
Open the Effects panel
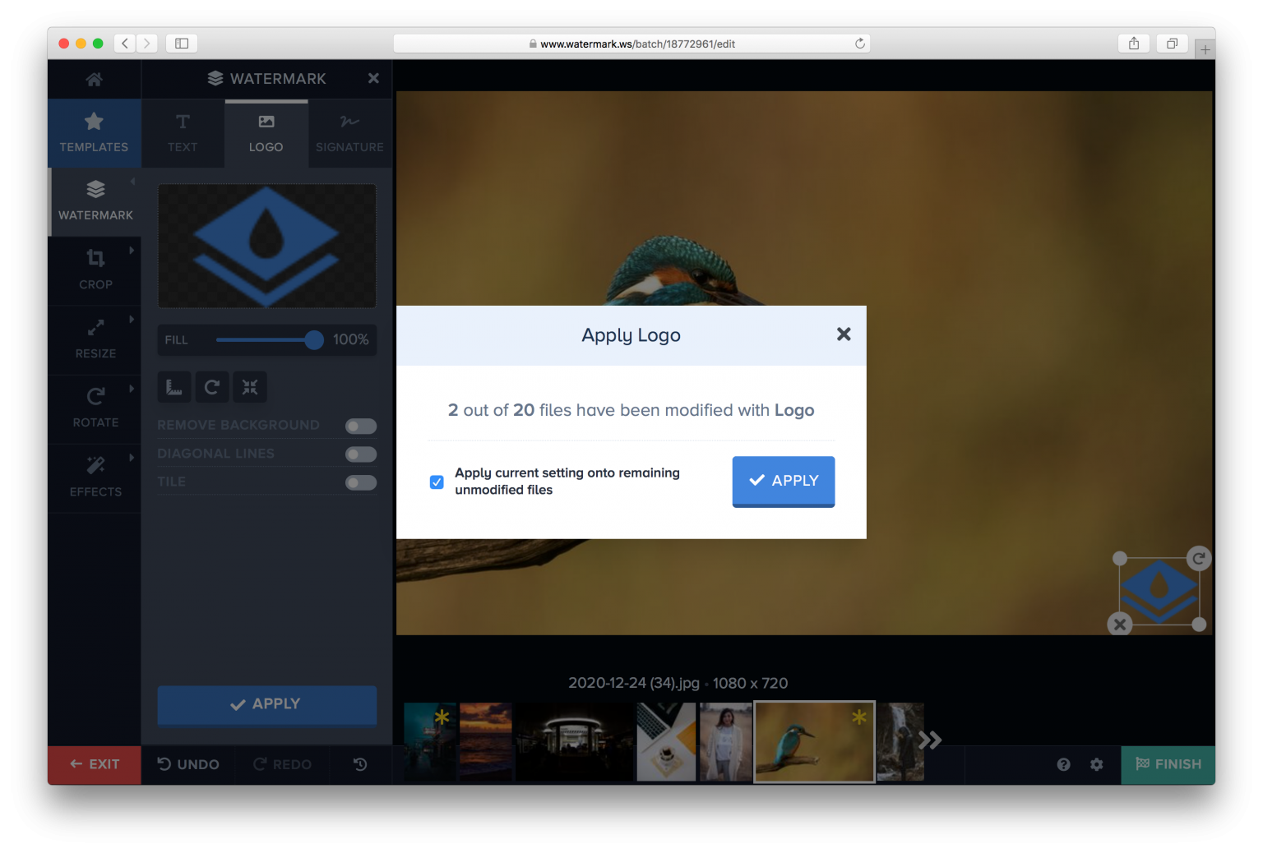pos(95,477)
